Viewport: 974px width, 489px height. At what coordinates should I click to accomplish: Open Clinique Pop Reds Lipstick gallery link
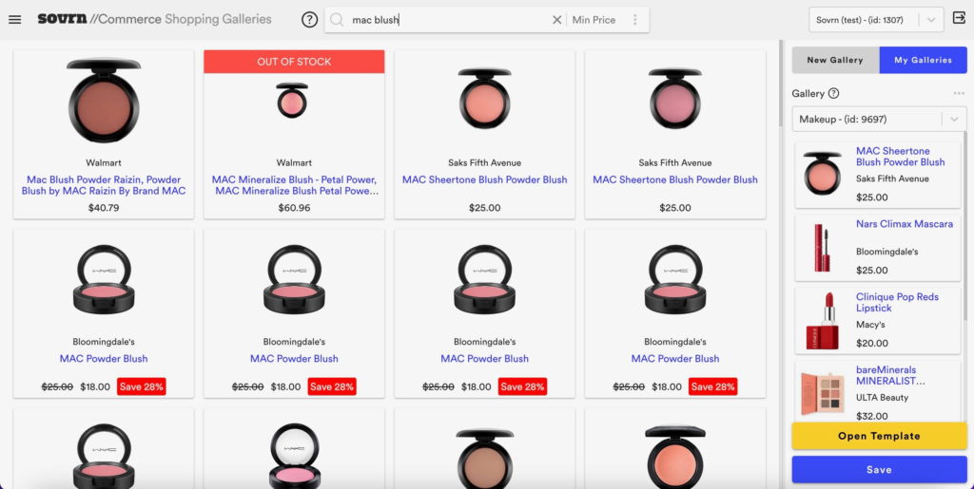point(897,303)
